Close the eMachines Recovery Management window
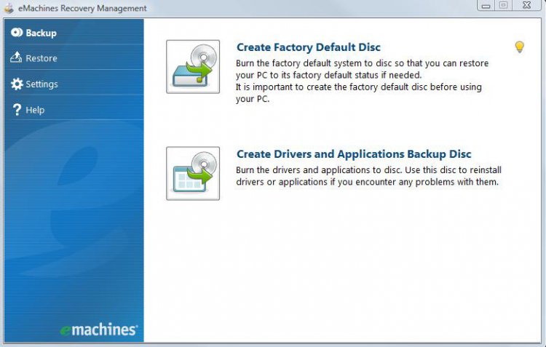Image resolution: width=546 pixels, height=347 pixels. coord(527,5)
